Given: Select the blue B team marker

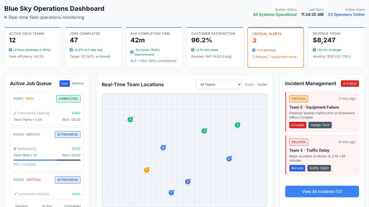Looking at the screenshot, I should [163, 148].
